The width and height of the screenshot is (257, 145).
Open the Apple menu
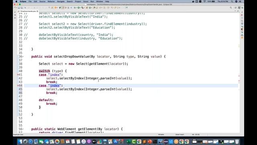click(x=16, y=1)
